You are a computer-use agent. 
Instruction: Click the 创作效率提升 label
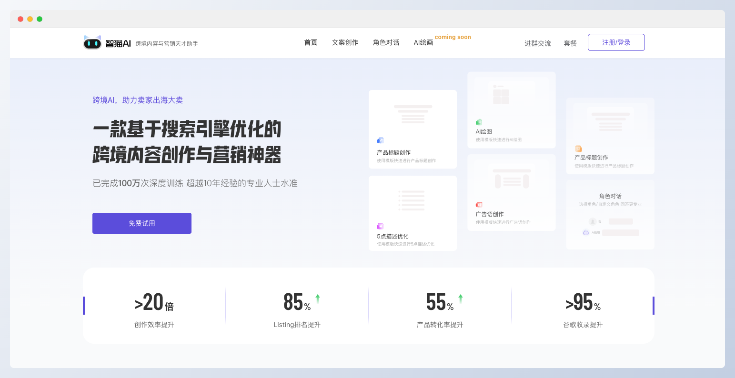tap(154, 325)
